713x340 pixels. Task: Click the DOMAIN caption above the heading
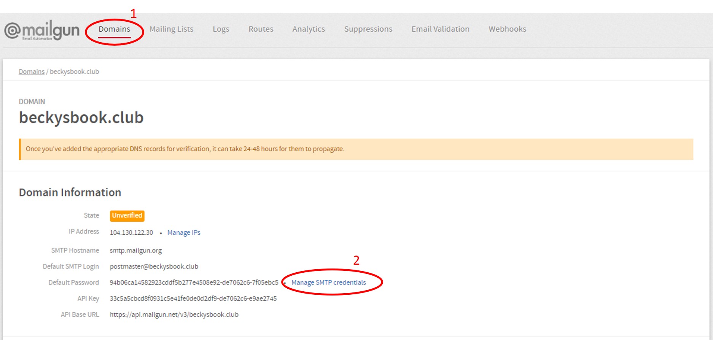[x=32, y=102]
